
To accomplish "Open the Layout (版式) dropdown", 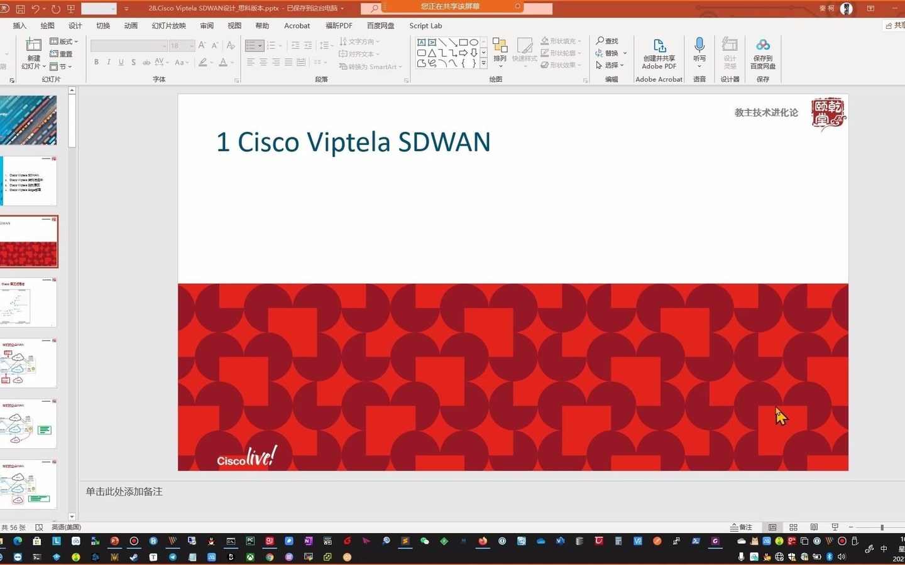I will tap(64, 41).
